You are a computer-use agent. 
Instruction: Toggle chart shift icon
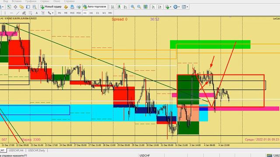click(x=160, y=7)
